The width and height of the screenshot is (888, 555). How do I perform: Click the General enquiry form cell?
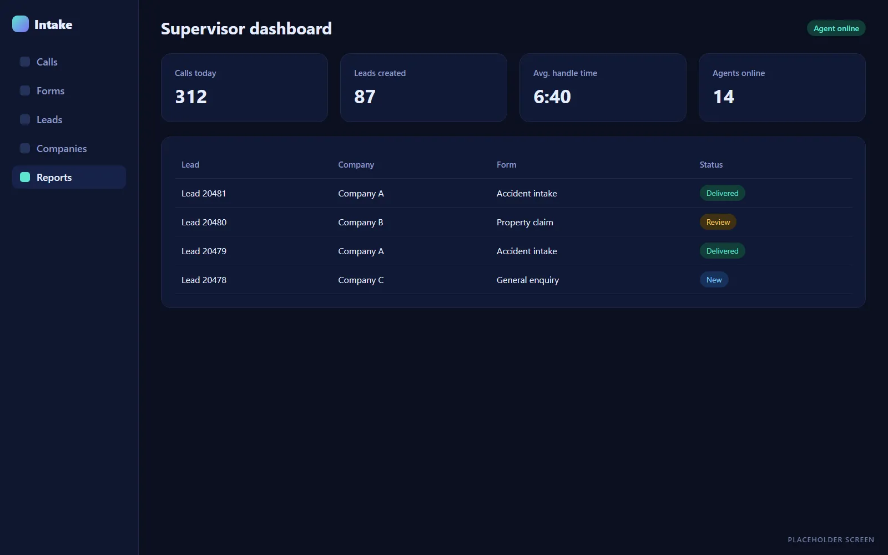(528, 280)
